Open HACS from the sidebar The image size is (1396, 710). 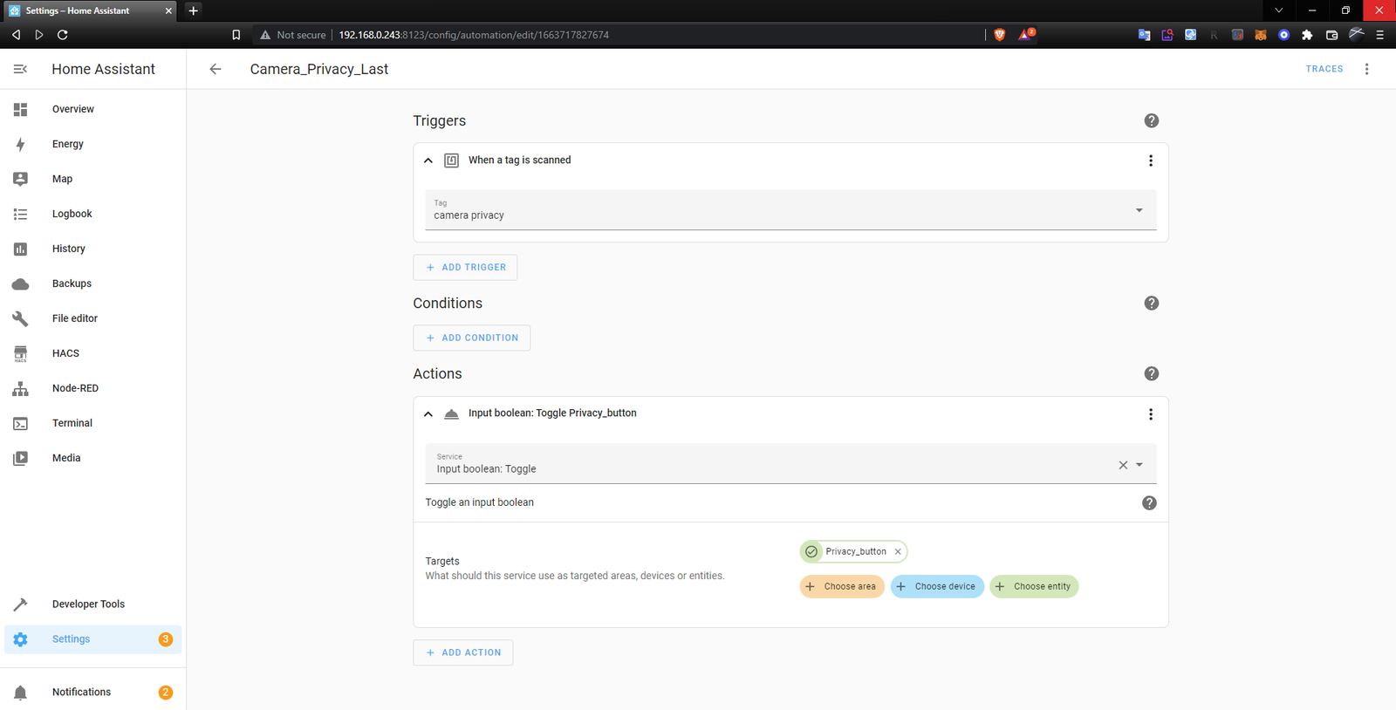[65, 353]
